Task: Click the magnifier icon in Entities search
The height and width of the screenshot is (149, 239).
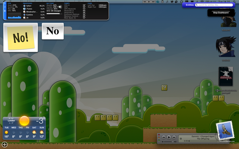Action: tap(197, 5)
